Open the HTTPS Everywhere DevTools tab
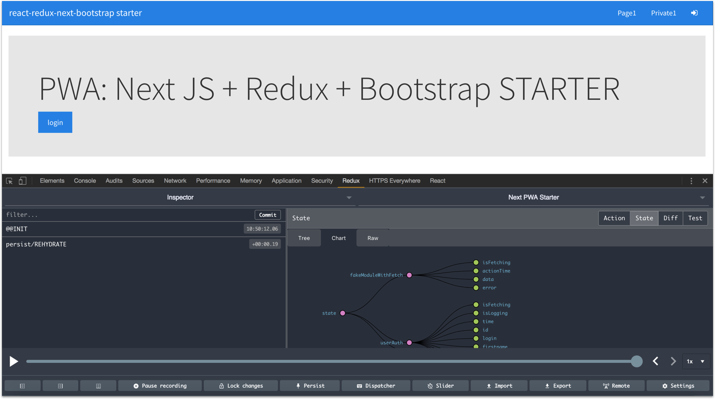The width and height of the screenshot is (715, 399). pos(395,181)
